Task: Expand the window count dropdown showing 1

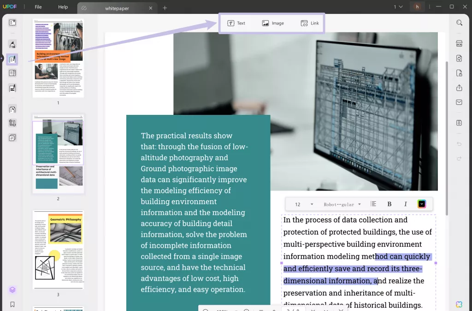Action: [x=398, y=6]
